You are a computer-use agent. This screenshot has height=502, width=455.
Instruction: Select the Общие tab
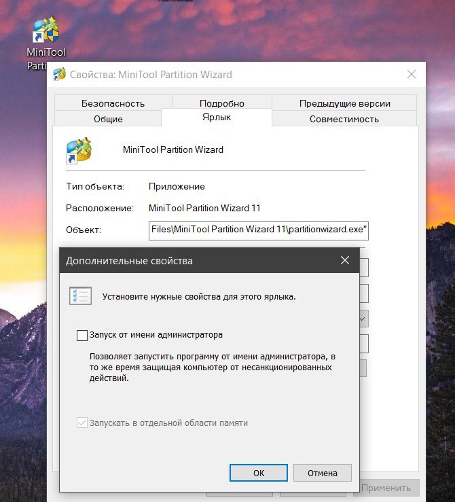pos(108,119)
